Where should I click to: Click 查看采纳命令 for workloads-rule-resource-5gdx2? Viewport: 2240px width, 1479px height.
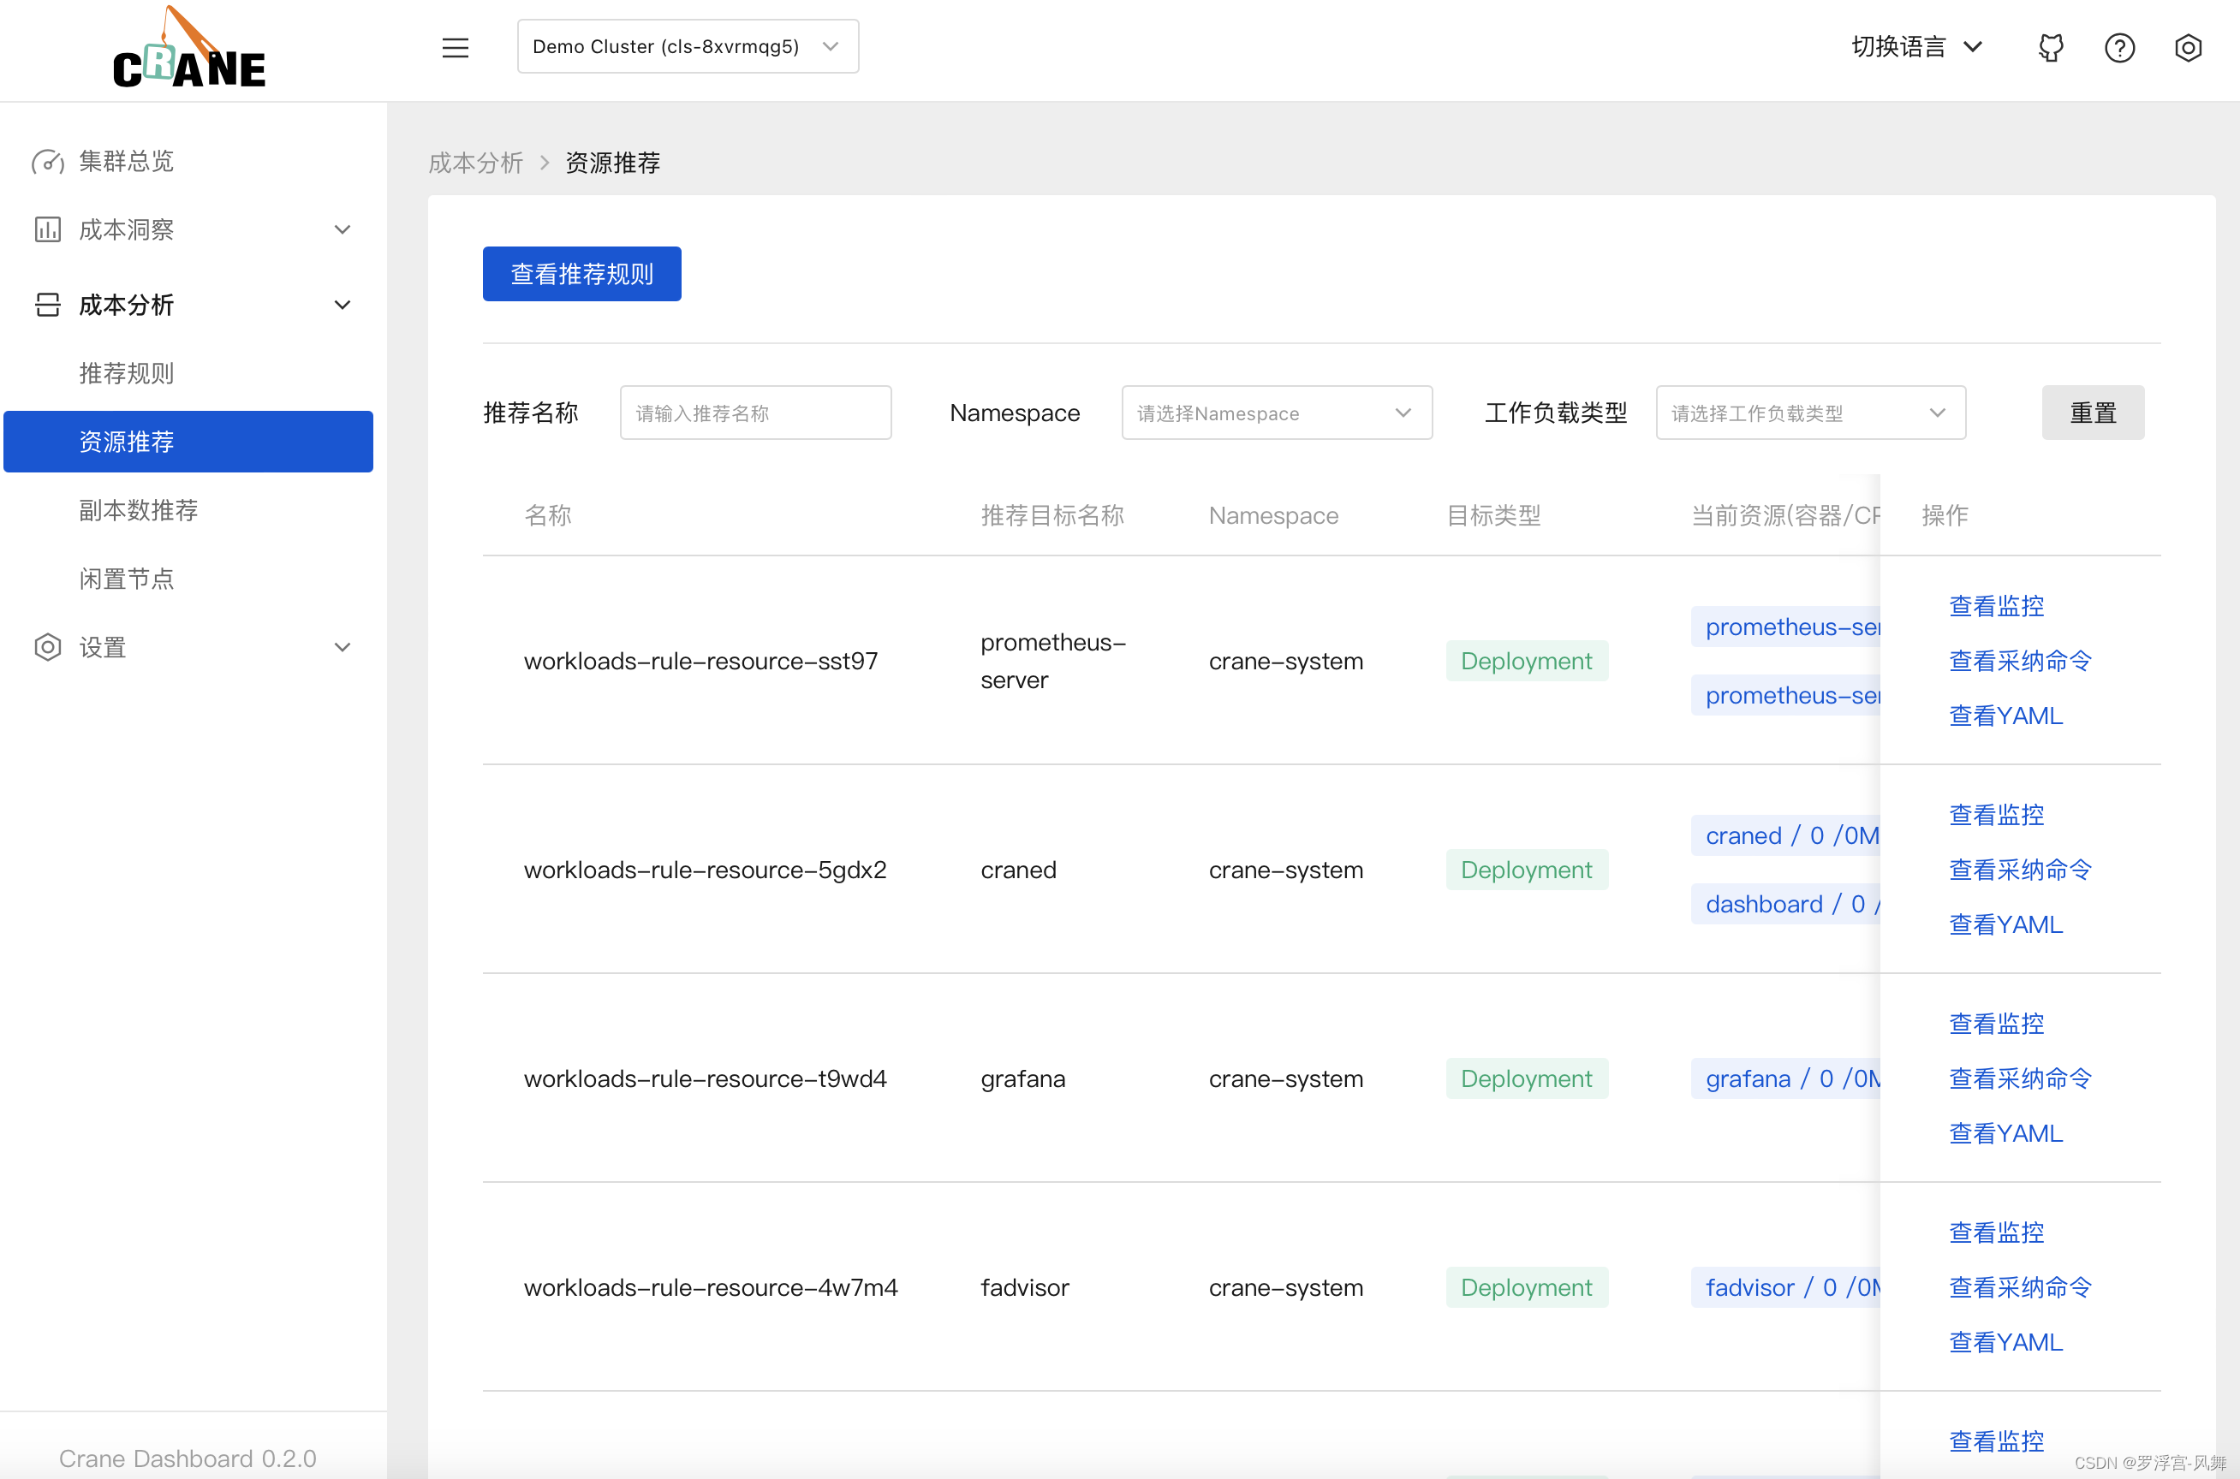point(2020,870)
